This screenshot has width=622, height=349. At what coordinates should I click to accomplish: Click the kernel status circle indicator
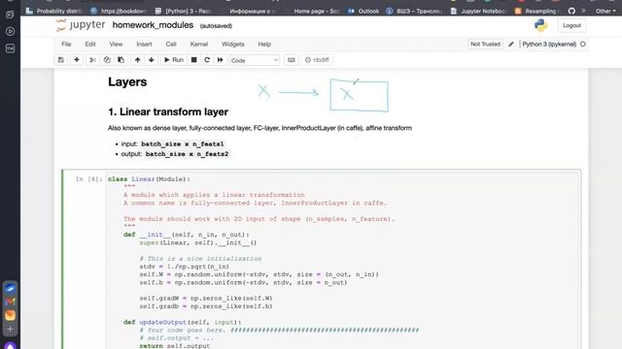click(x=583, y=44)
